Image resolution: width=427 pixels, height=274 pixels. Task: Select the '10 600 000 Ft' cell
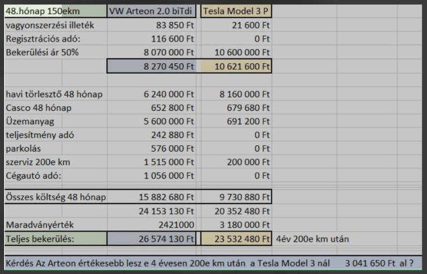click(x=236, y=52)
